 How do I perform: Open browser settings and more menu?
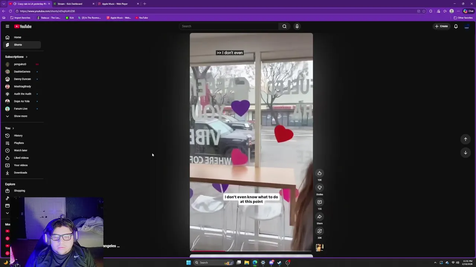pos(458,11)
